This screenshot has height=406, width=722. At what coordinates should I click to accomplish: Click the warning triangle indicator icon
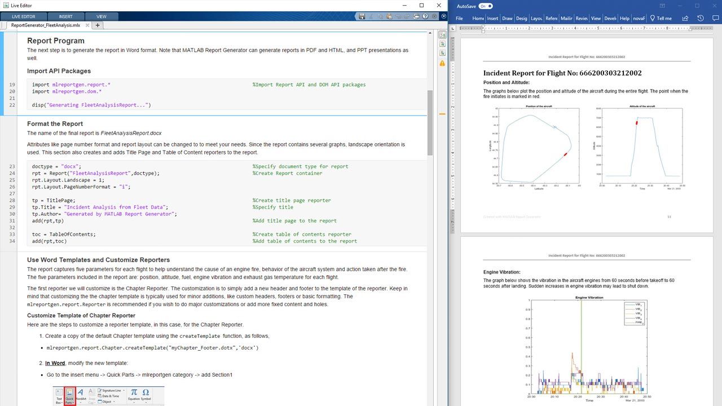442,63
